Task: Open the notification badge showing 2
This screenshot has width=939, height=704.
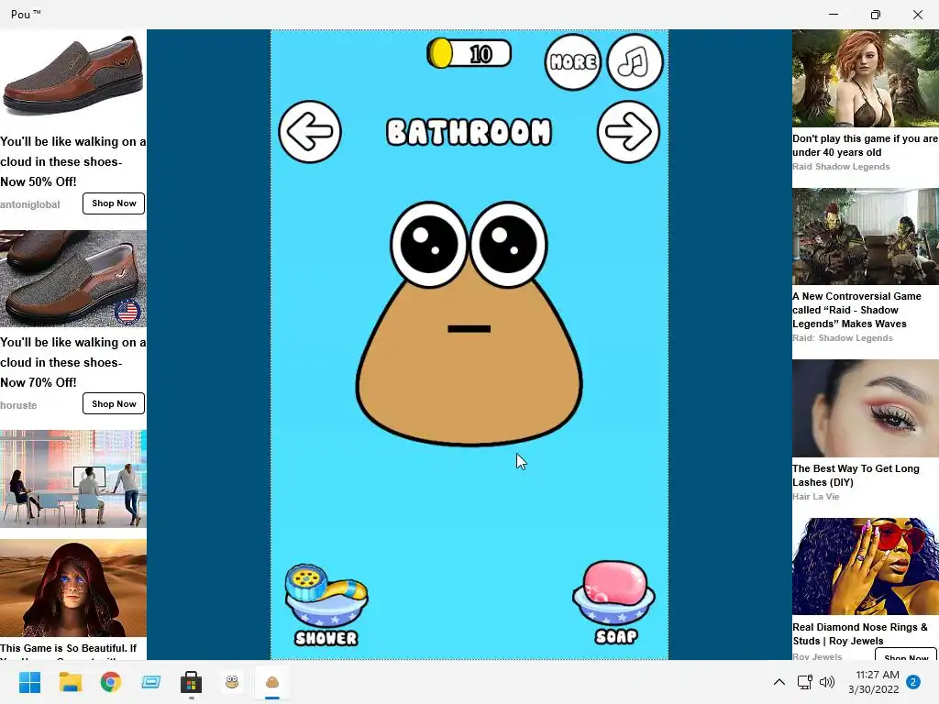Action: (913, 682)
